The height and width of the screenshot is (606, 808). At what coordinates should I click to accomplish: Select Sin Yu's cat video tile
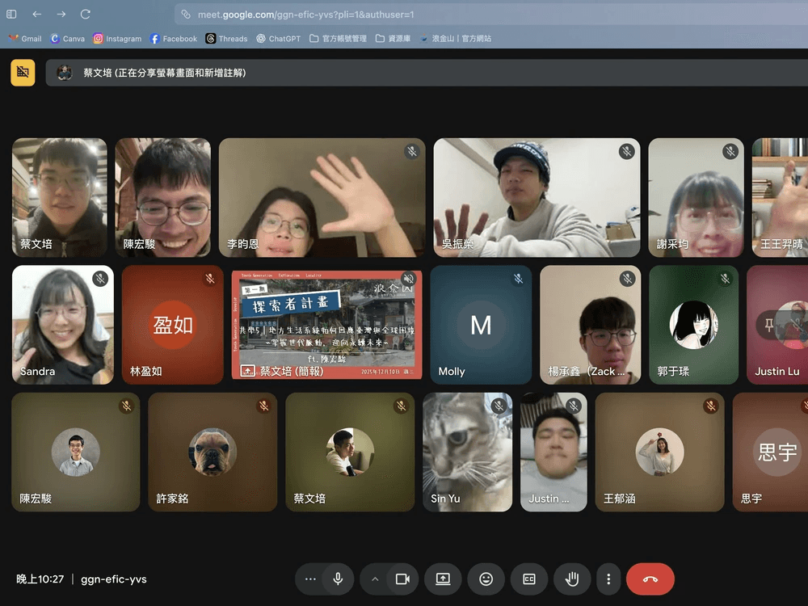pyautogui.click(x=467, y=452)
